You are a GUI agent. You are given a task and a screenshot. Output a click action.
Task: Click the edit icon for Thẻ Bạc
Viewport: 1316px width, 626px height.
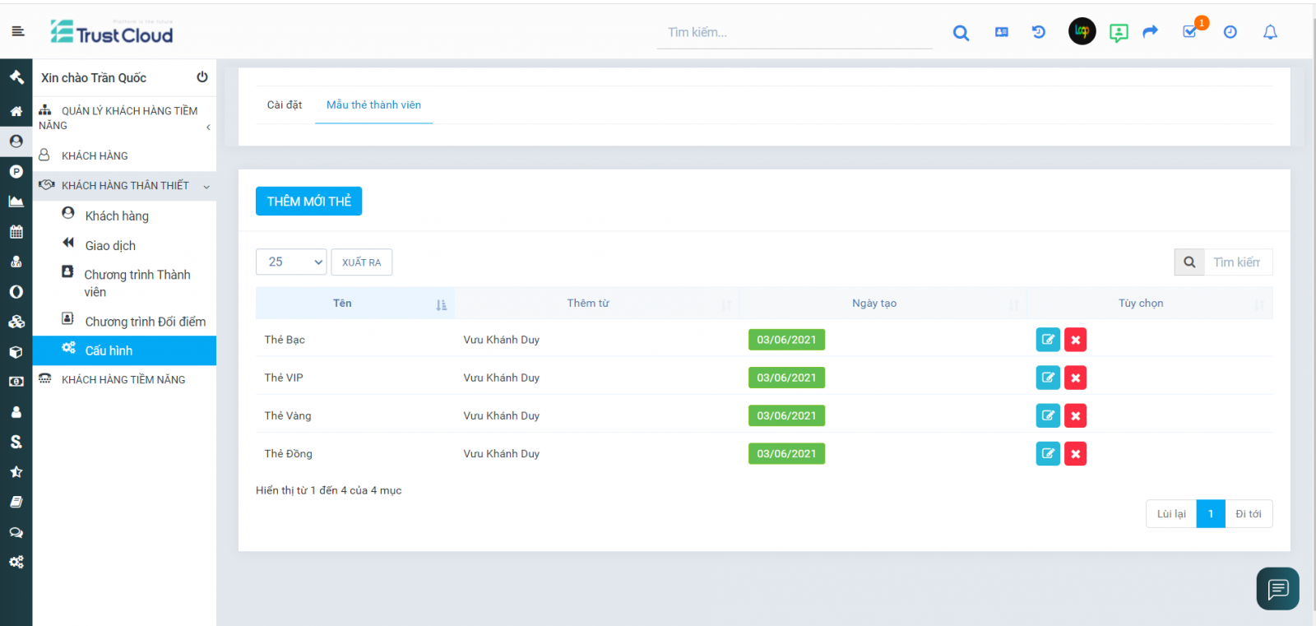[1048, 340]
